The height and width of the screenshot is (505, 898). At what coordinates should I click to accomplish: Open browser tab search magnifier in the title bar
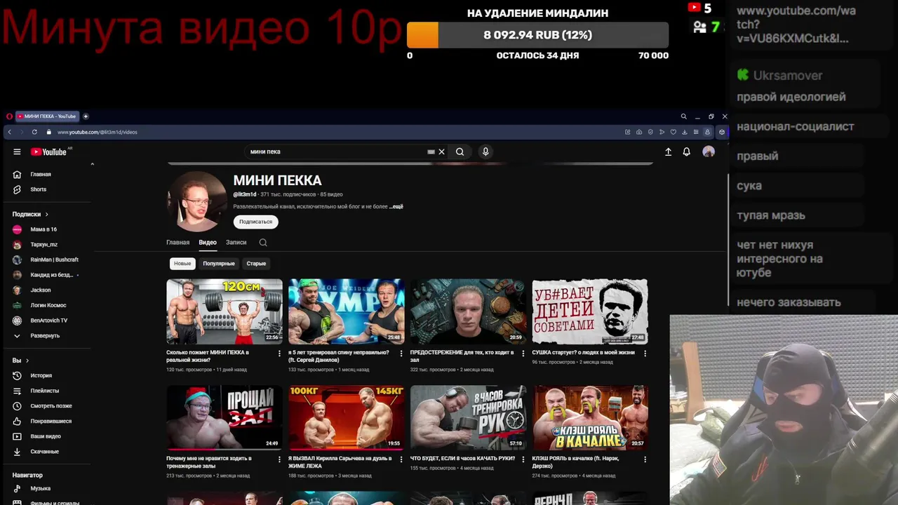click(683, 116)
